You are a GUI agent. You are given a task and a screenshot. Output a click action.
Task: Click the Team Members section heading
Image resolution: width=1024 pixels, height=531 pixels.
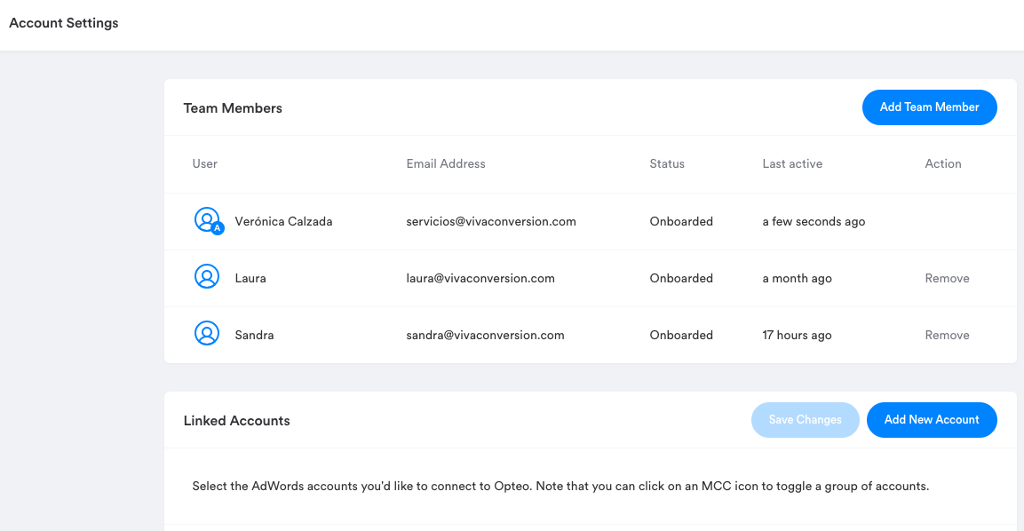point(233,108)
